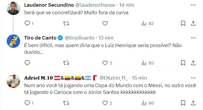The image size is (203, 110).
Task: Bookmark Laudenor Secundino's tweet
Action: point(183,24)
